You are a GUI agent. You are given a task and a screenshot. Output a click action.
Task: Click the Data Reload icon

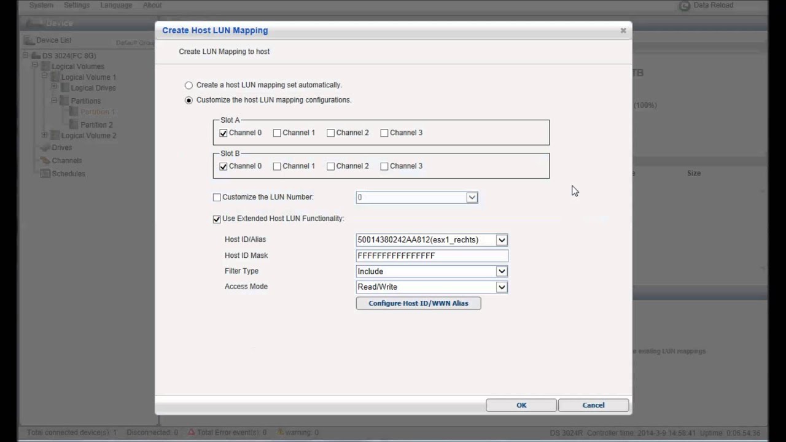pyautogui.click(x=684, y=6)
